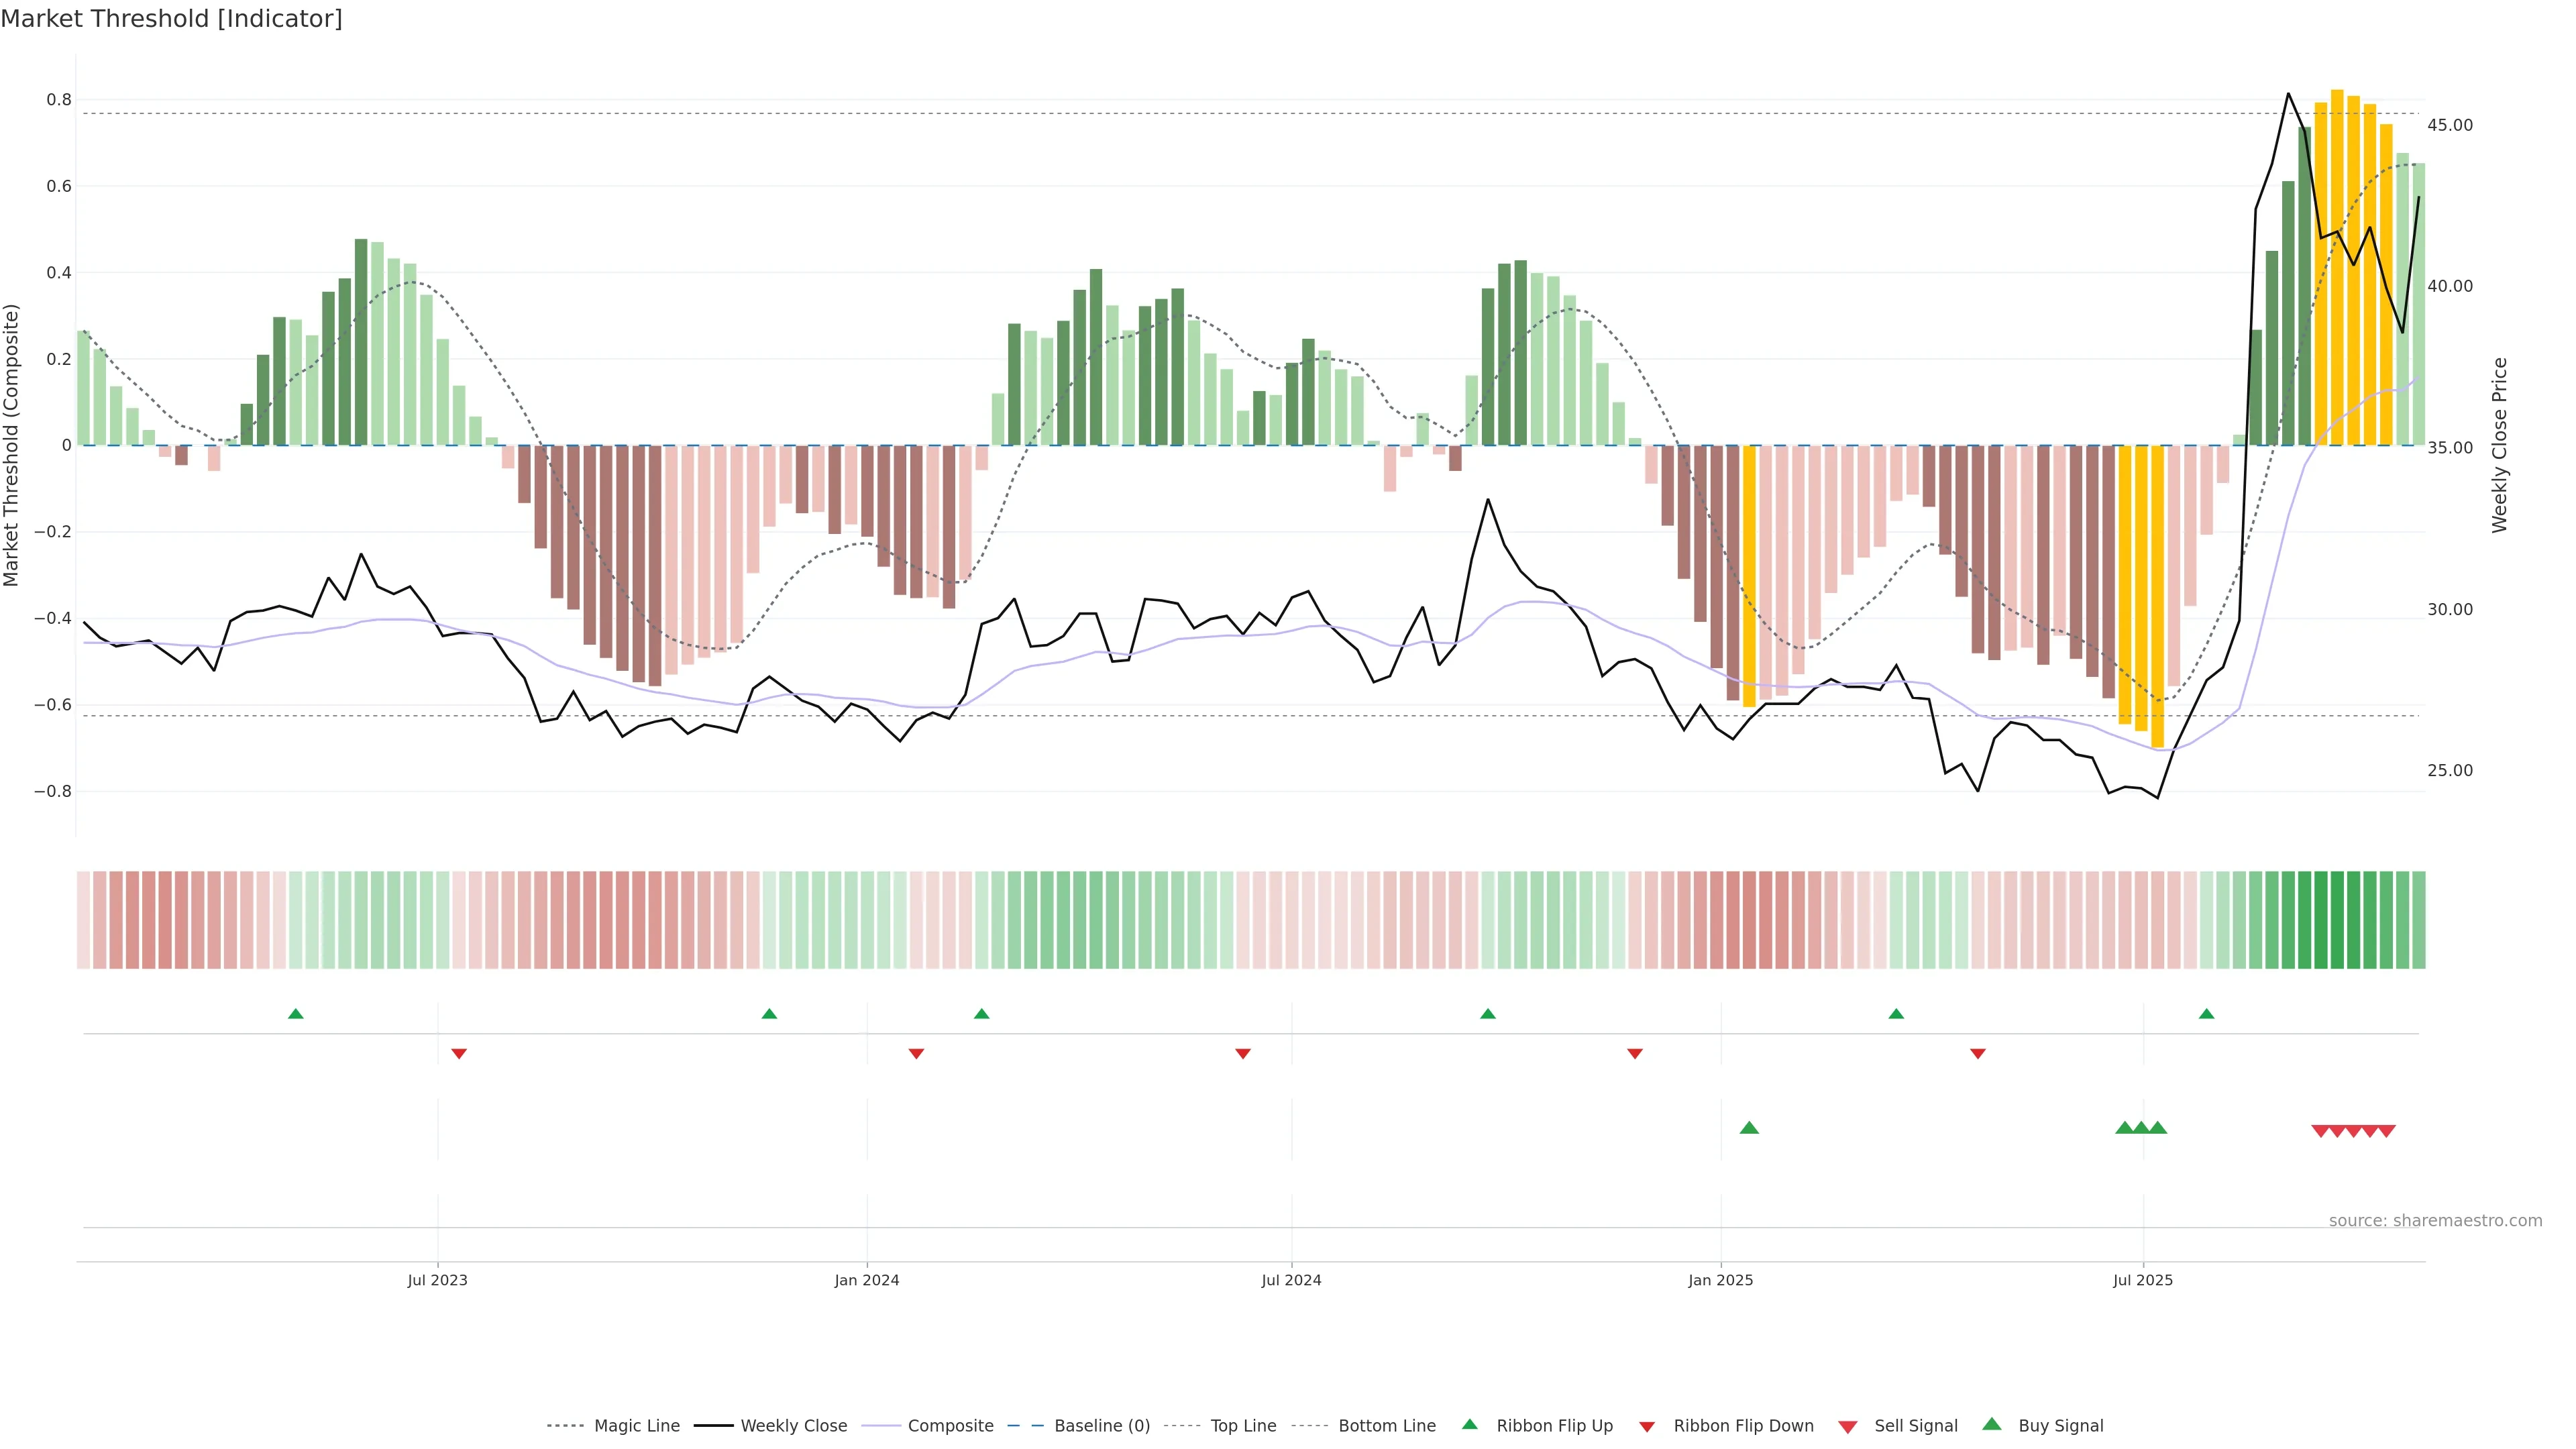
Task: Click the darkest green ribbon segment at far right
Action: [2337, 920]
